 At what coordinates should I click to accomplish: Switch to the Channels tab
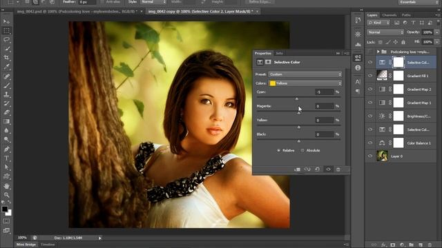[x=390, y=15]
